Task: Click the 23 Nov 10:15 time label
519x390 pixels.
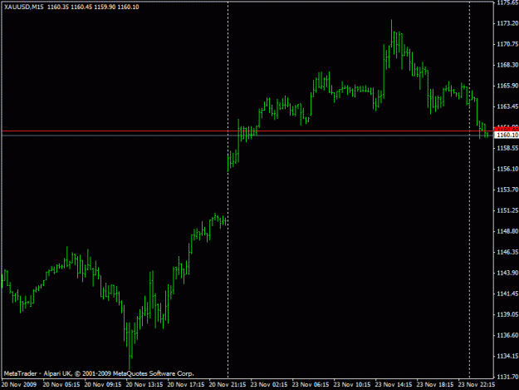Action: pos(352,385)
